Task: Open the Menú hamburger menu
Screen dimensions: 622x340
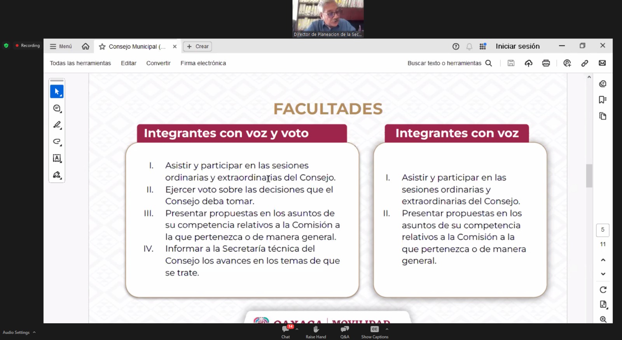Action: coord(61,46)
